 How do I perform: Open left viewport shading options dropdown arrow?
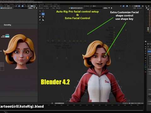[x=36, y=6]
